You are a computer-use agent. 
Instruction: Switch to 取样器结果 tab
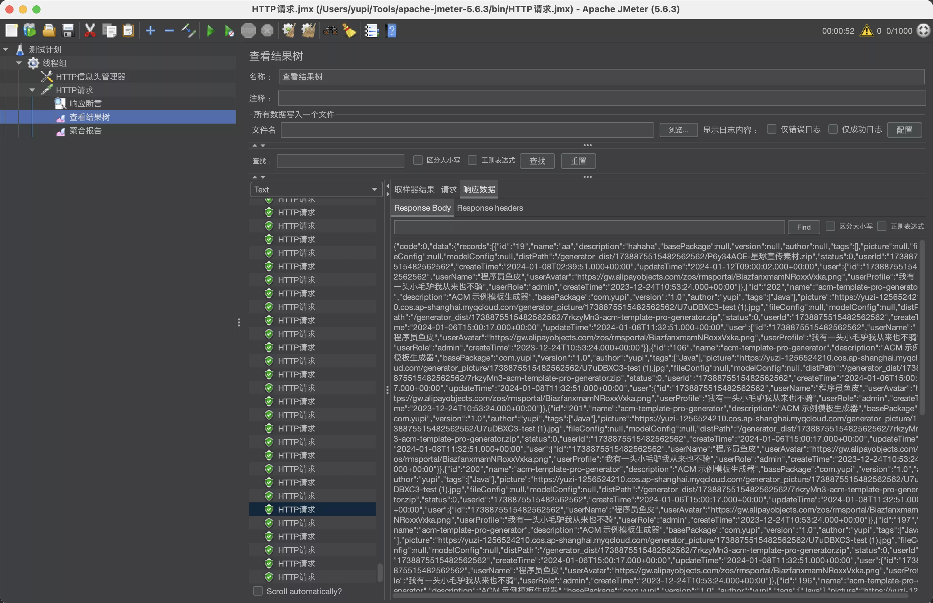[414, 189]
